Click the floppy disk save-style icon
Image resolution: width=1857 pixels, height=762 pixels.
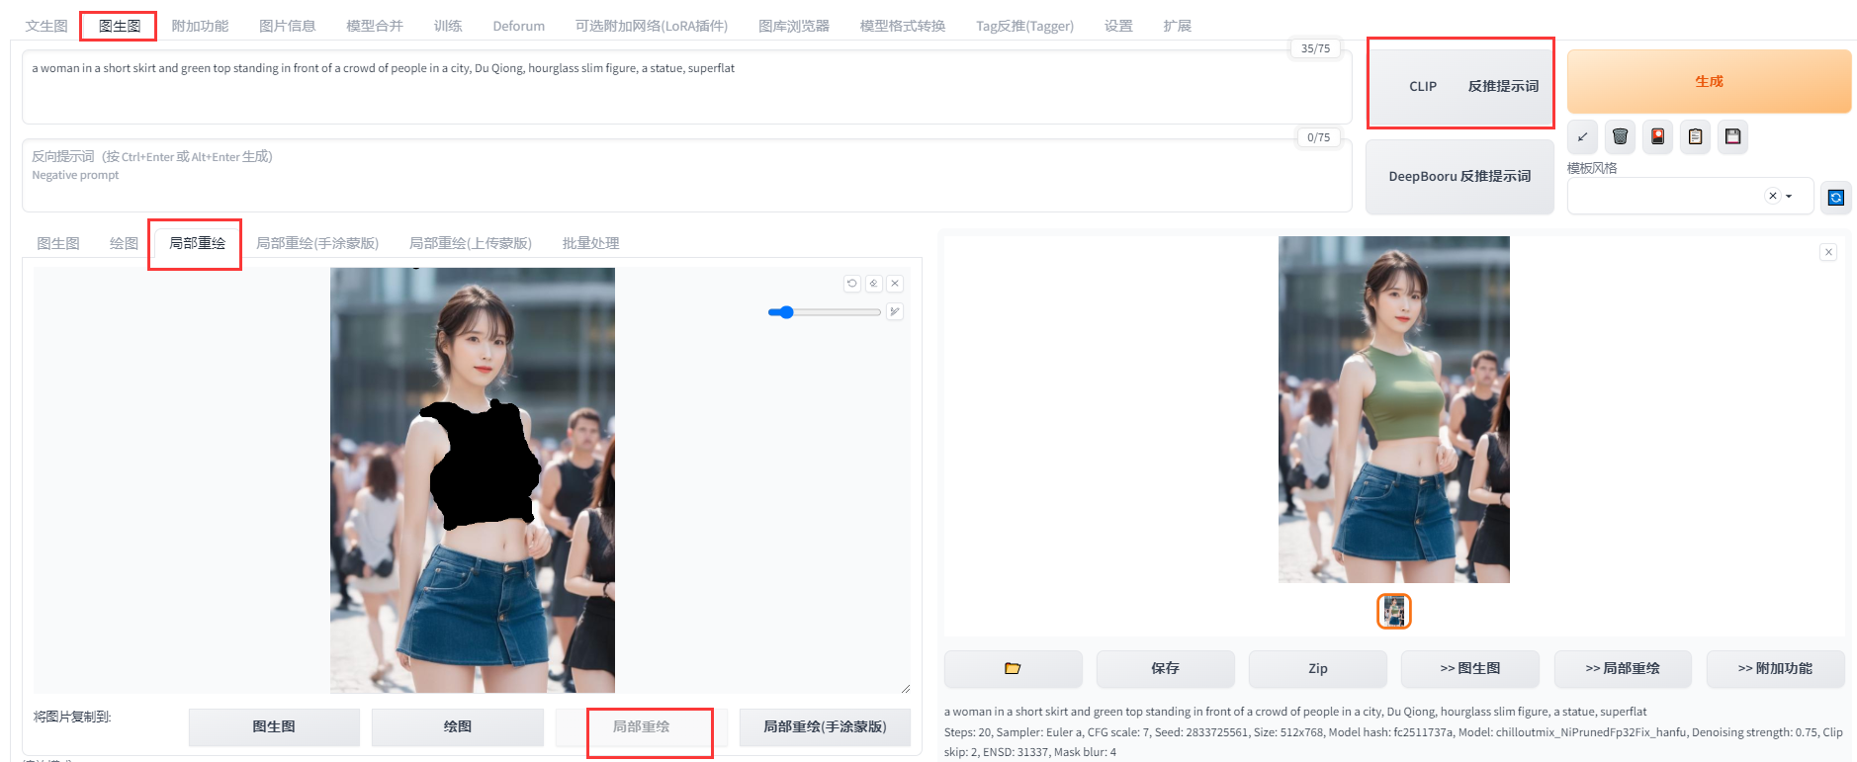tap(1733, 137)
